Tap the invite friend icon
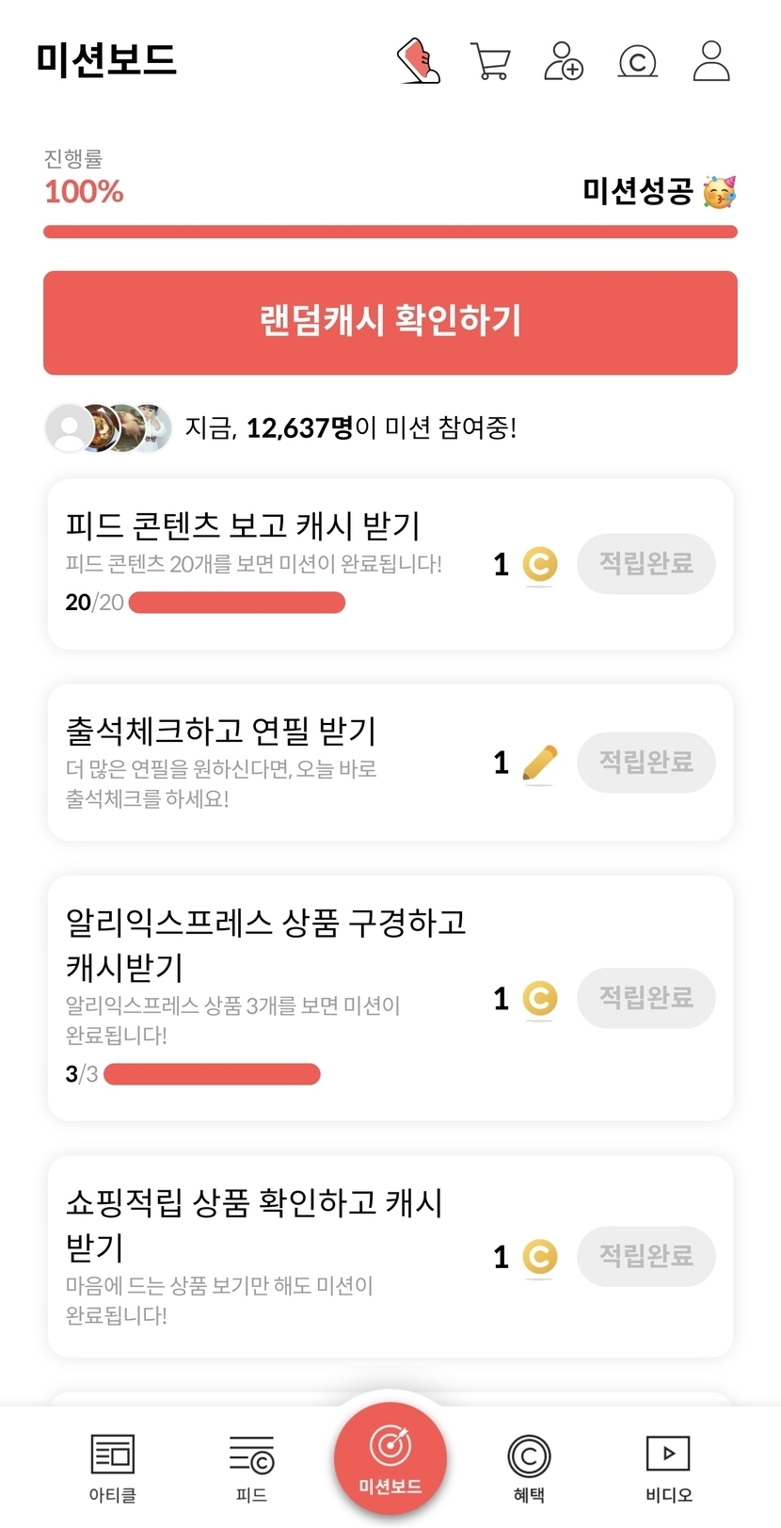 coord(563,61)
